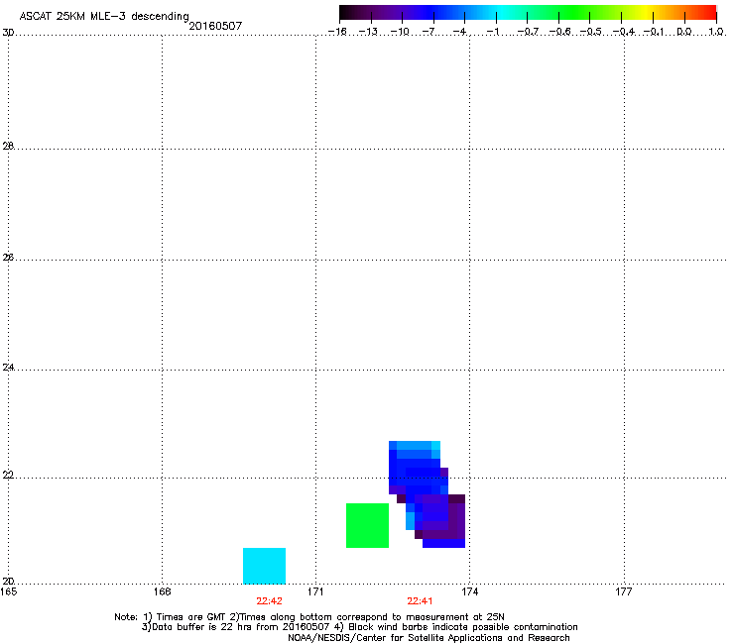Click the color scale label '-0.7'
734x644 pixels.
528,32
